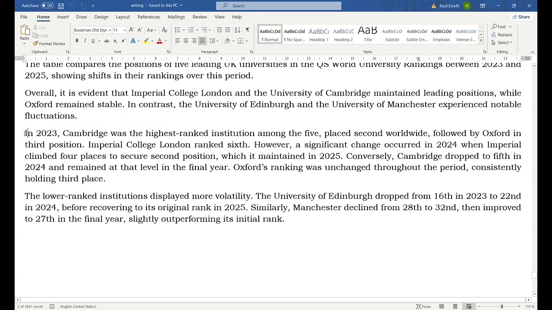Apply Text Effects icon
Screen dimensions: 552x310
(x=133, y=41)
